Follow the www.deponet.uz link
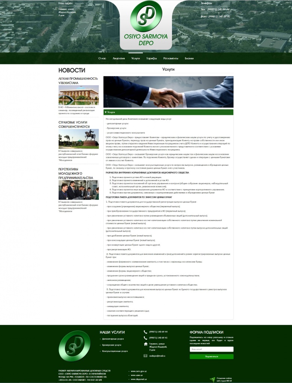This screenshot has width=292, height=383. coord(138,379)
